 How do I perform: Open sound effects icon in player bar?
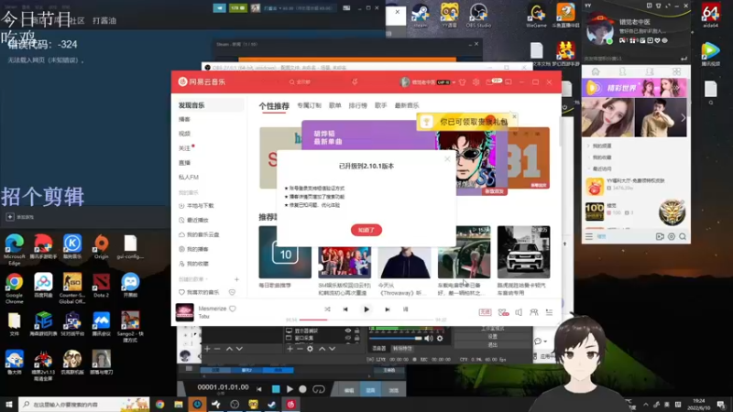[x=503, y=312]
